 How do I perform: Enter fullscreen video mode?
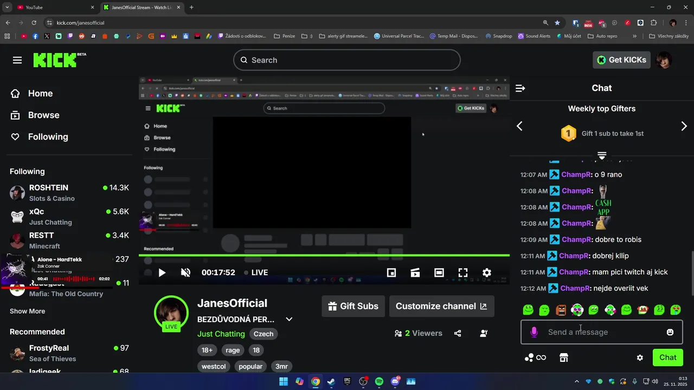(x=463, y=272)
